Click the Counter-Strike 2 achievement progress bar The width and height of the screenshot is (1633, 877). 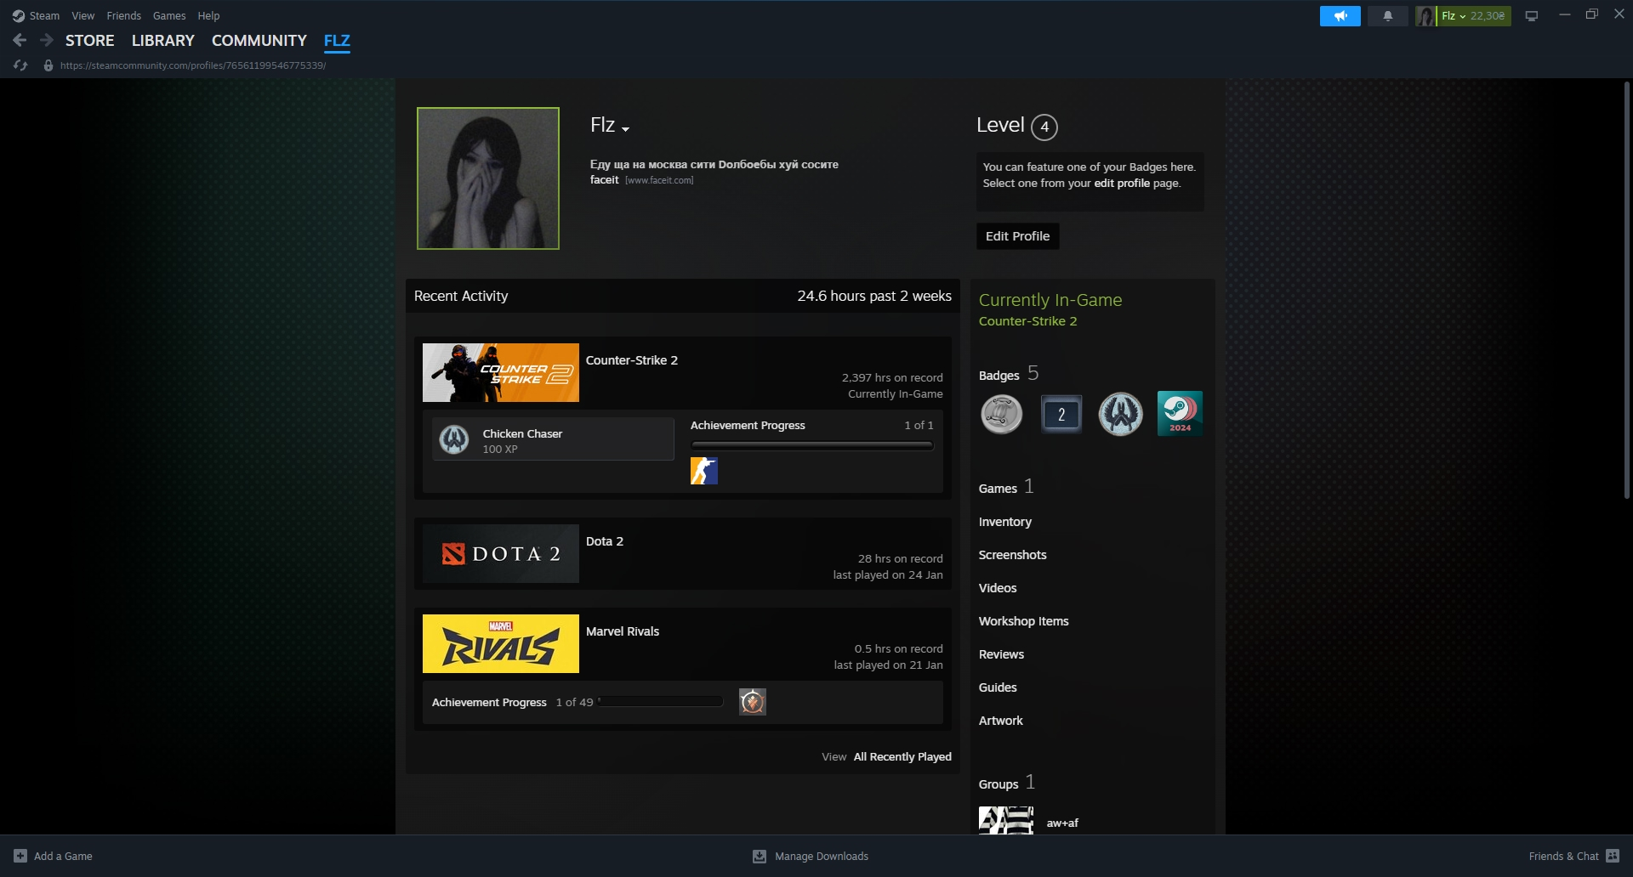811,445
